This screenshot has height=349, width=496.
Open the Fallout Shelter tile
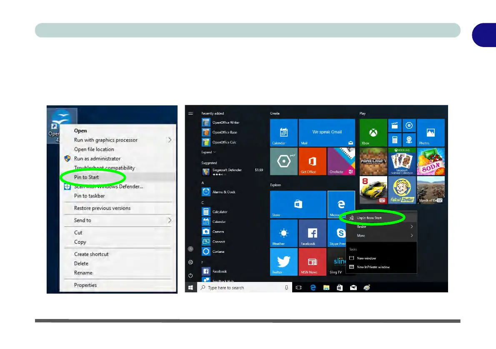coord(402,190)
